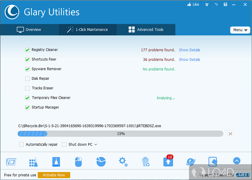
Task: Click the recycle bin uninstaller icon
Action: coord(146,162)
